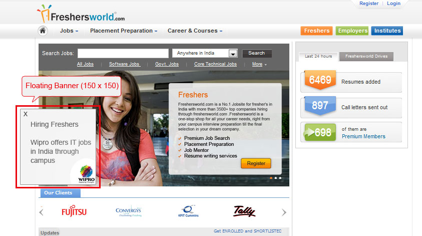
Task: Click the yellow Register button in banner
Action: pos(256,163)
